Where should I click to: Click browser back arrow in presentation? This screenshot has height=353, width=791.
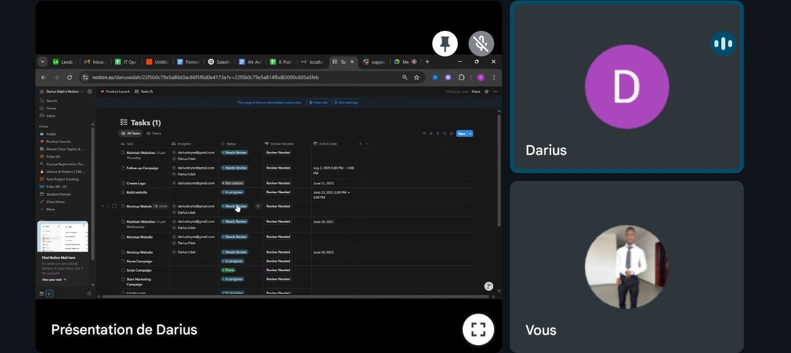[44, 77]
